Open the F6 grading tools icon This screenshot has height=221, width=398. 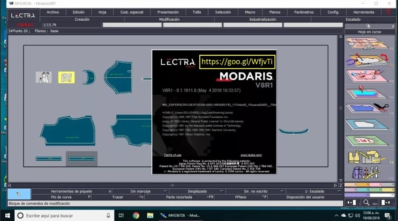(367, 125)
